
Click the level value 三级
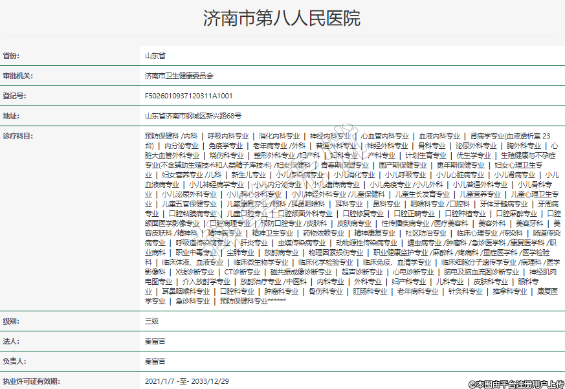click(152, 321)
